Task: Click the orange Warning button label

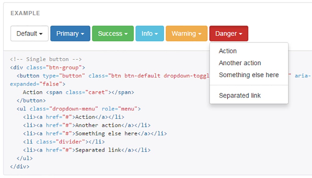Action: (183, 33)
